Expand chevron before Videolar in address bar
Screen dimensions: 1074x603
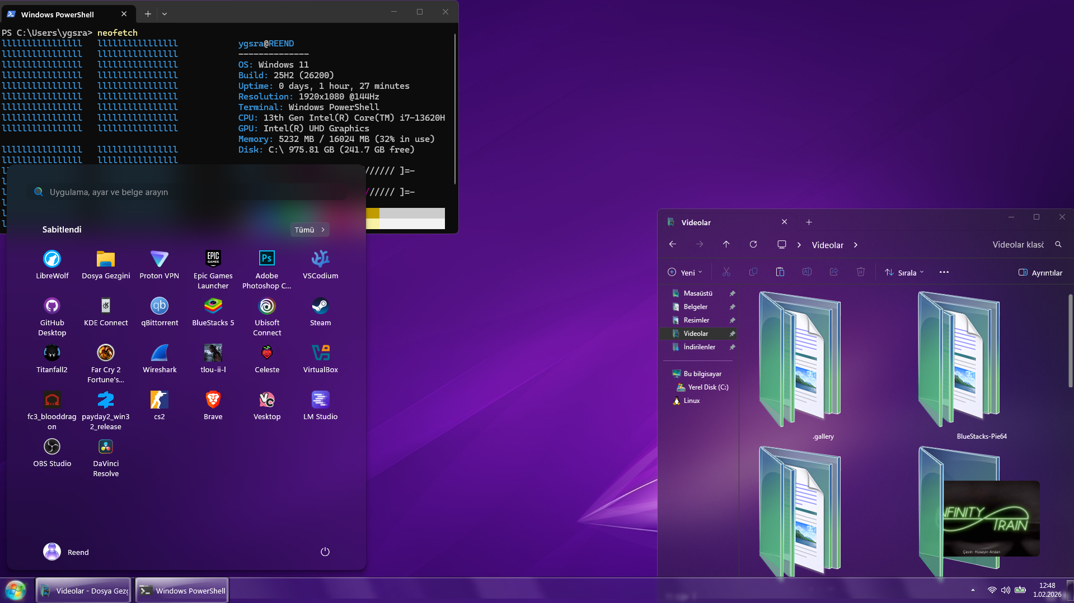point(799,245)
